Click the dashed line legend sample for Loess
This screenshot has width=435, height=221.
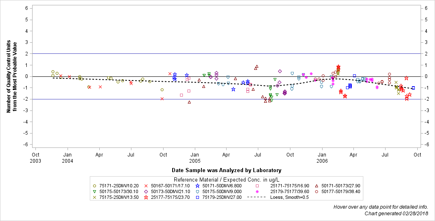[257, 197]
